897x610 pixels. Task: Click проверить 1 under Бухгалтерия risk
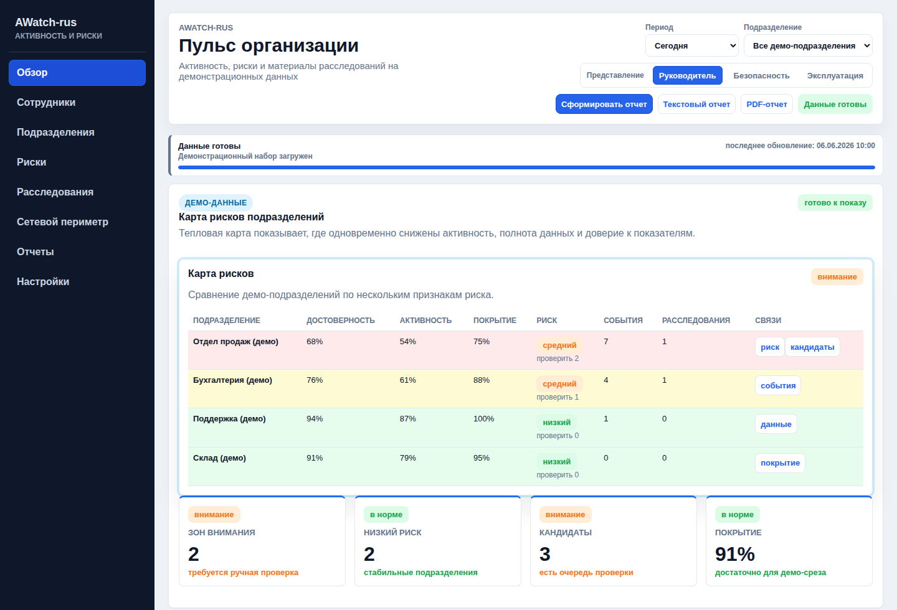[x=558, y=397]
